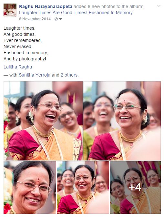Click the 'And by photography!' caption text
Viewport: 164px width, 217px height.
pos(25,59)
